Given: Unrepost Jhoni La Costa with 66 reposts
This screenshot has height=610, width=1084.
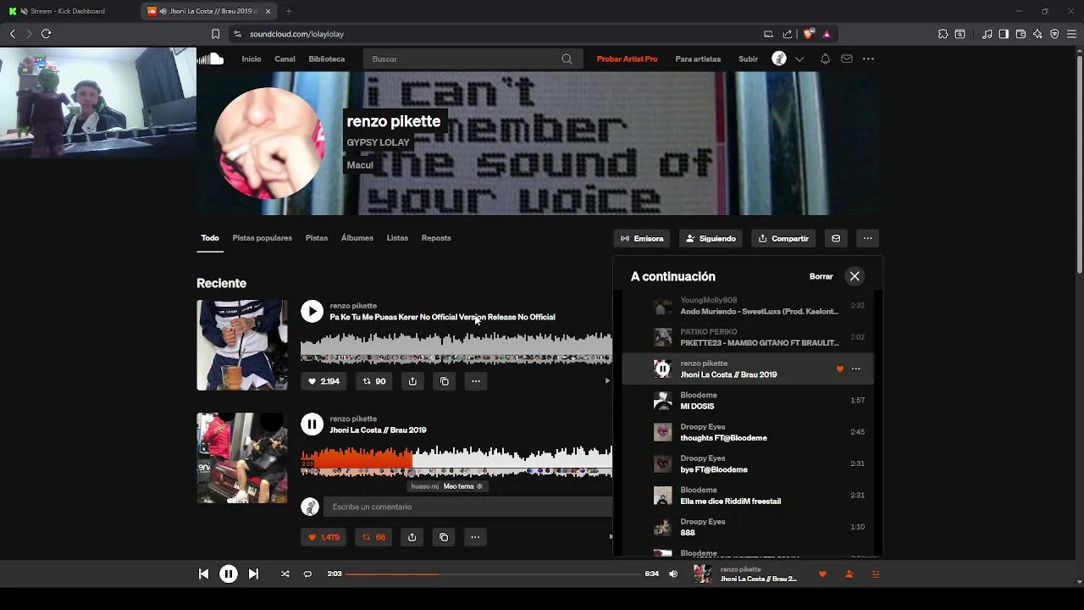Looking at the screenshot, I should tap(373, 537).
